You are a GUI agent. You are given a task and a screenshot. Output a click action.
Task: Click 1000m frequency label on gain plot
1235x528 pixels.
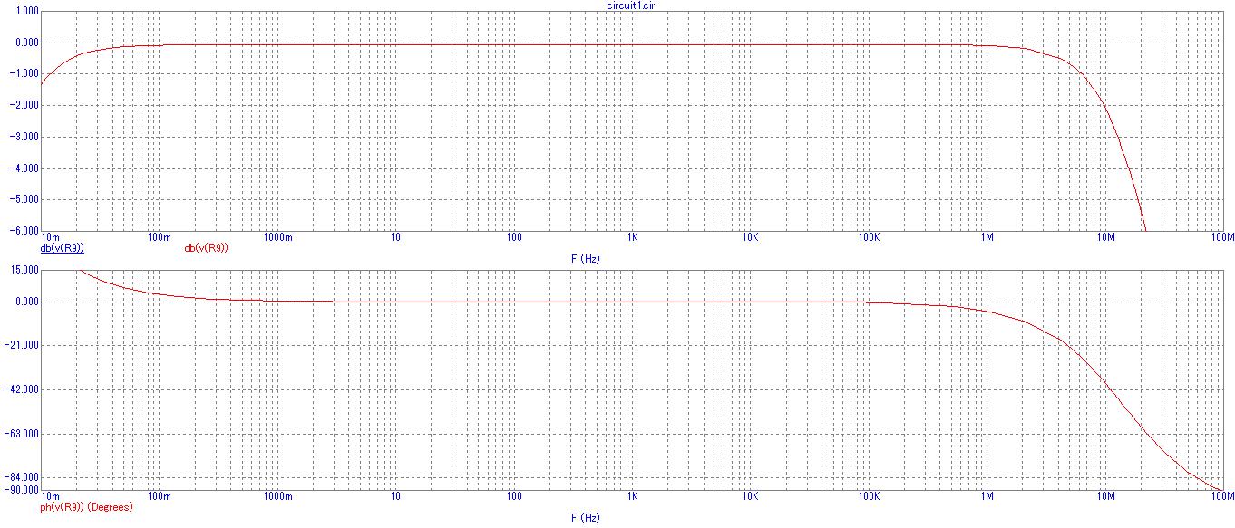[278, 237]
